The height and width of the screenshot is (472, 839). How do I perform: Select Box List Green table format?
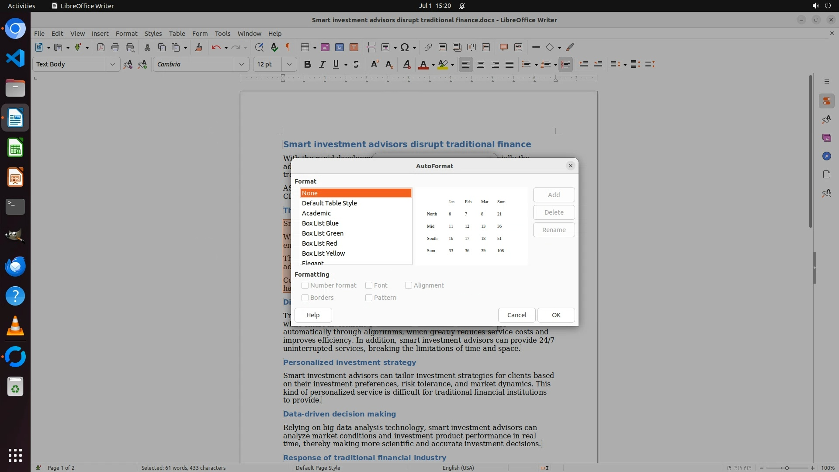(x=322, y=233)
